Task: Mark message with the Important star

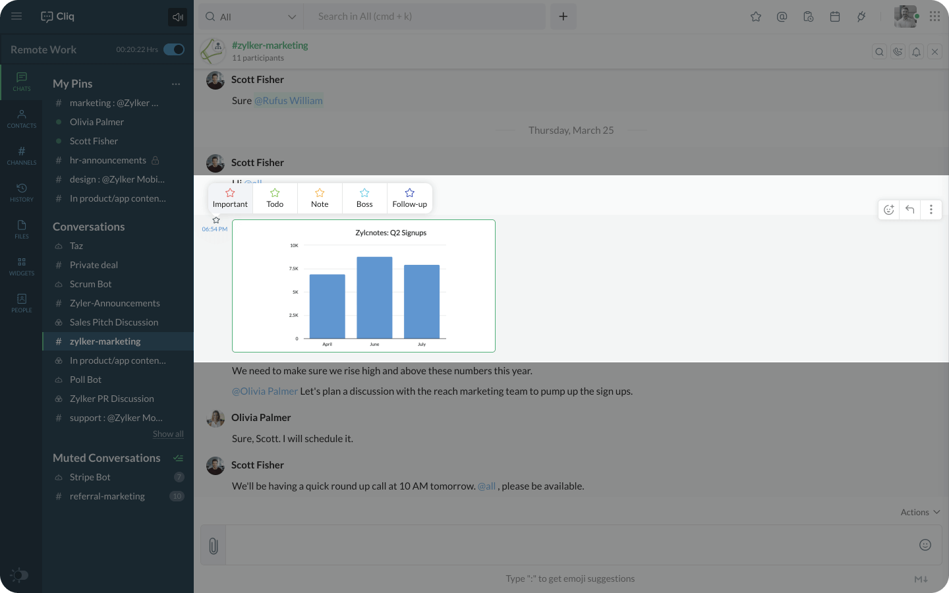Action: pyautogui.click(x=230, y=198)
